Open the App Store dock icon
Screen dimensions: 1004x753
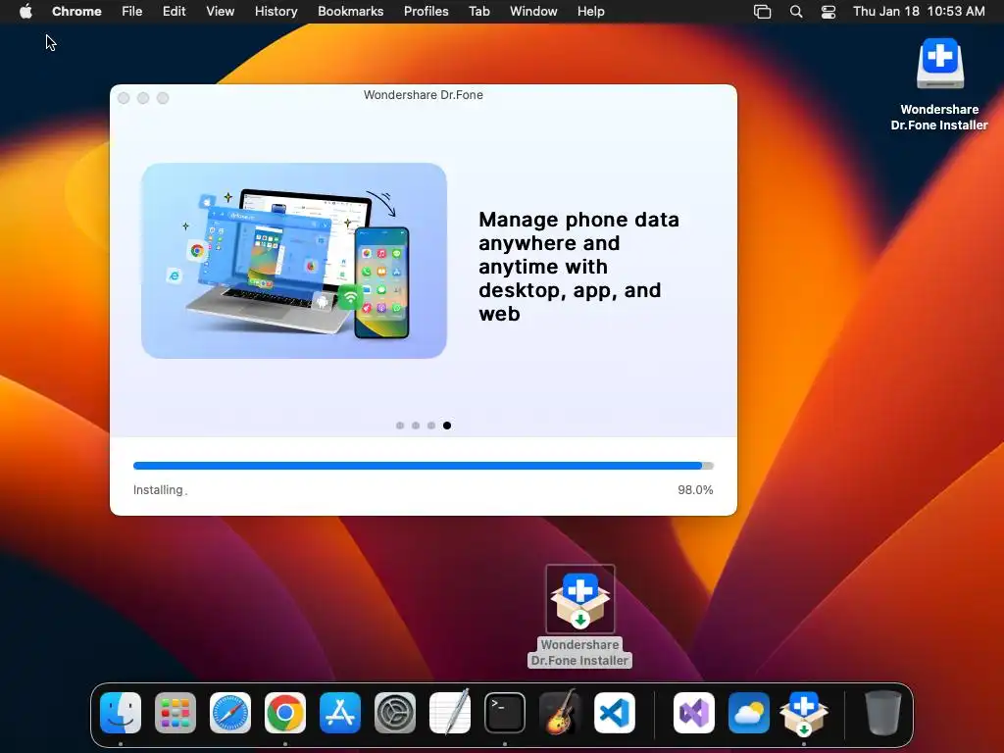tap(340, 713)
